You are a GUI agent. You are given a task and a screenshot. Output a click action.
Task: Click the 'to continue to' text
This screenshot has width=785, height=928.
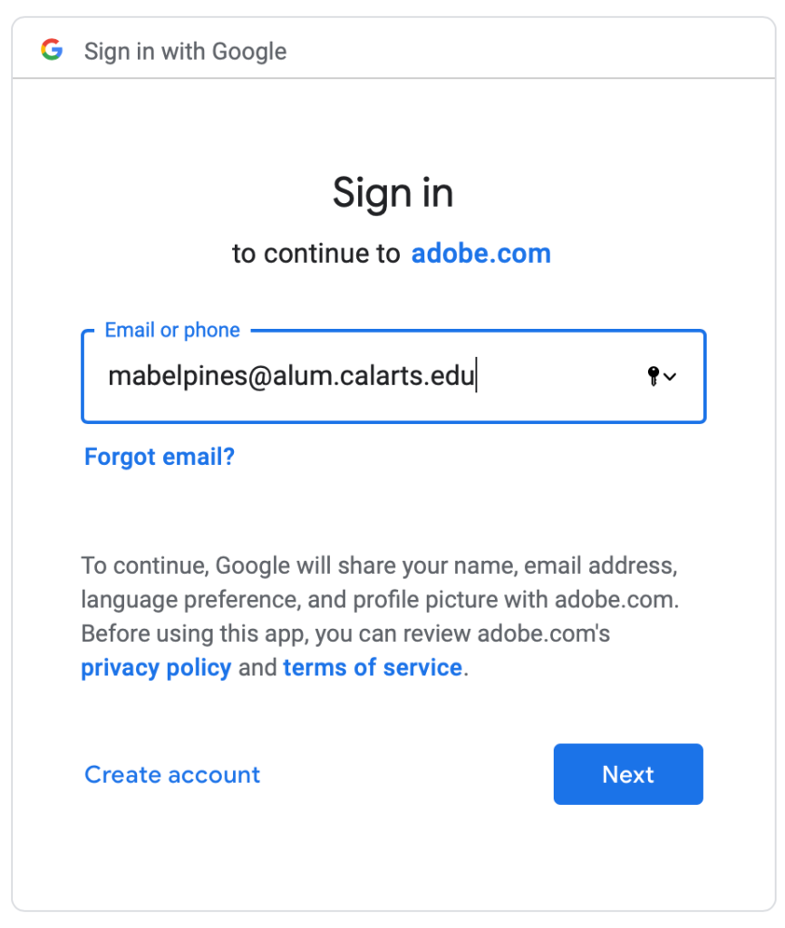click(316, 254)
